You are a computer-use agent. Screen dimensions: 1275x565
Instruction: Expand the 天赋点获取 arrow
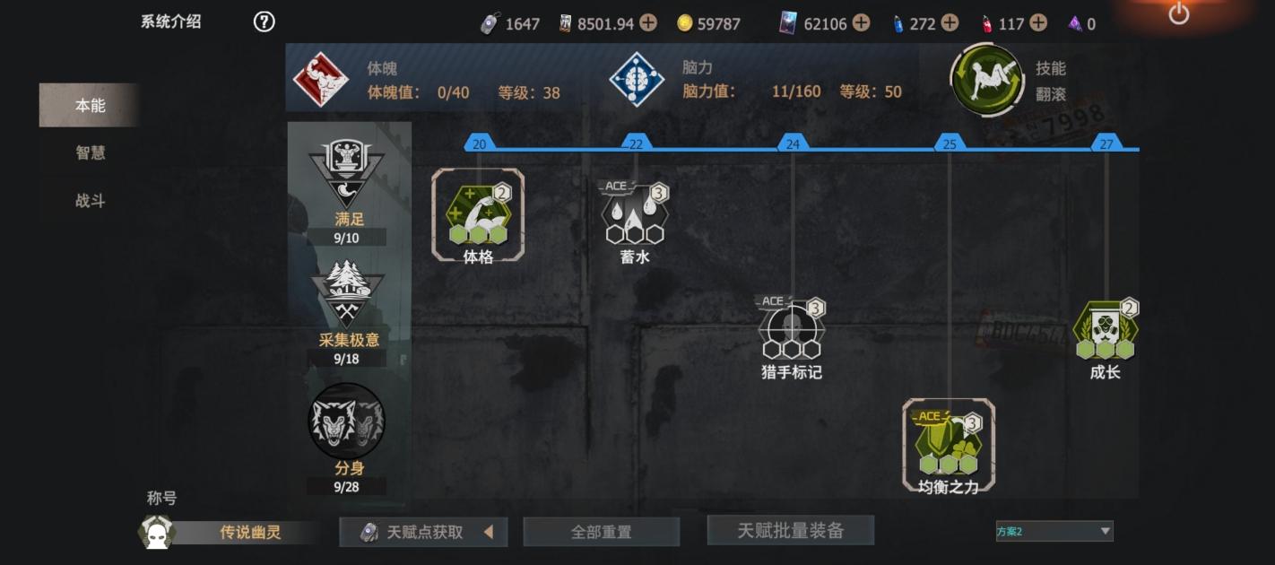coord(489,532)
